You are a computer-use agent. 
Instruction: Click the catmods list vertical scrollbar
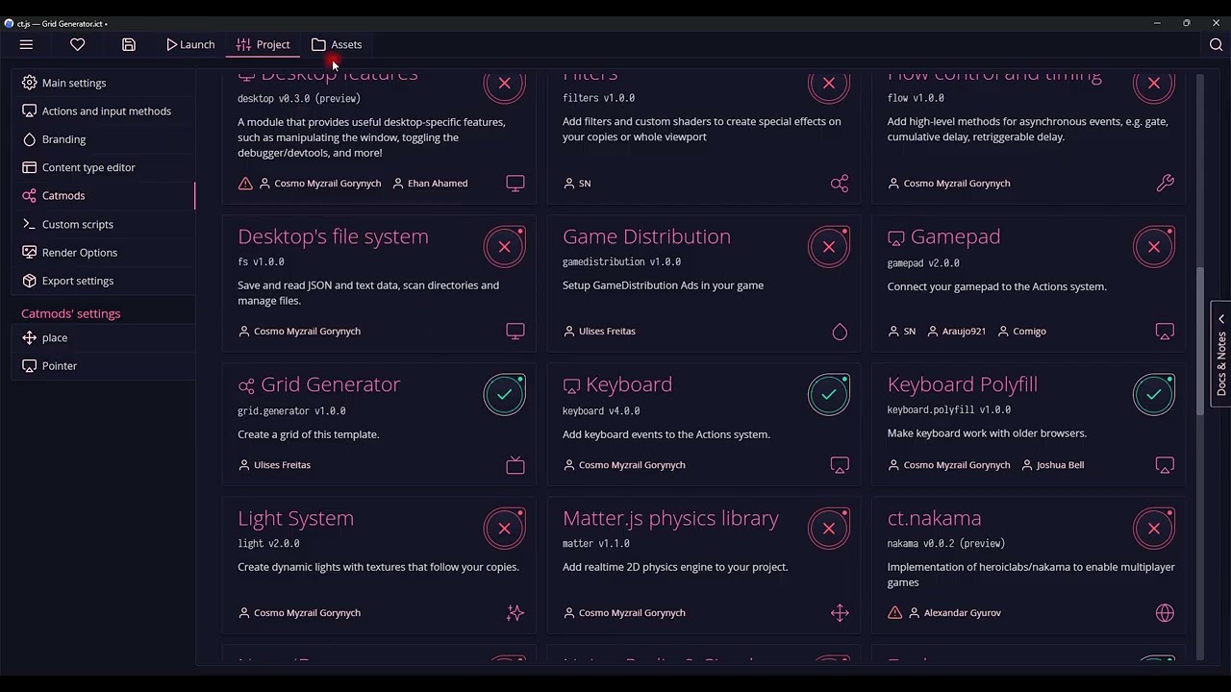click(x=1199, y=341)
